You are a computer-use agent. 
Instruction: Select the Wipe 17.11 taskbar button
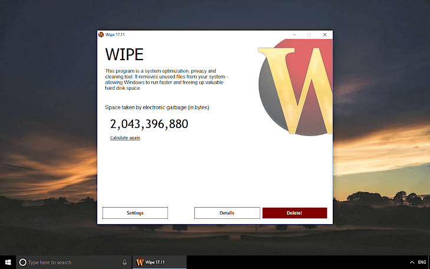(160, 262)
